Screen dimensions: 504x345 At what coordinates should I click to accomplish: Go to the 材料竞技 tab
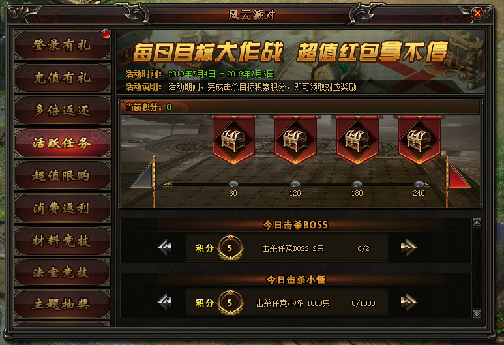[63, 241]
